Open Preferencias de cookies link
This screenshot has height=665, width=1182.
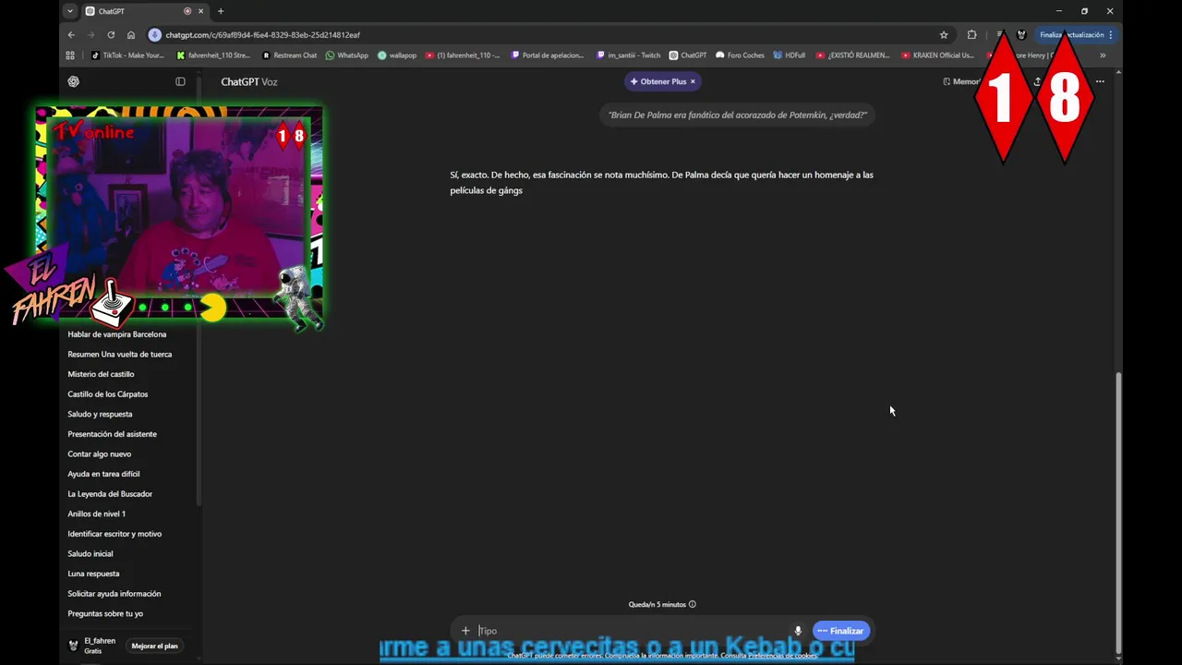point(783,656)
